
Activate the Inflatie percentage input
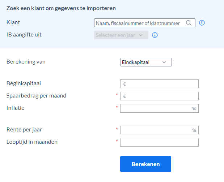coord(159,108)
